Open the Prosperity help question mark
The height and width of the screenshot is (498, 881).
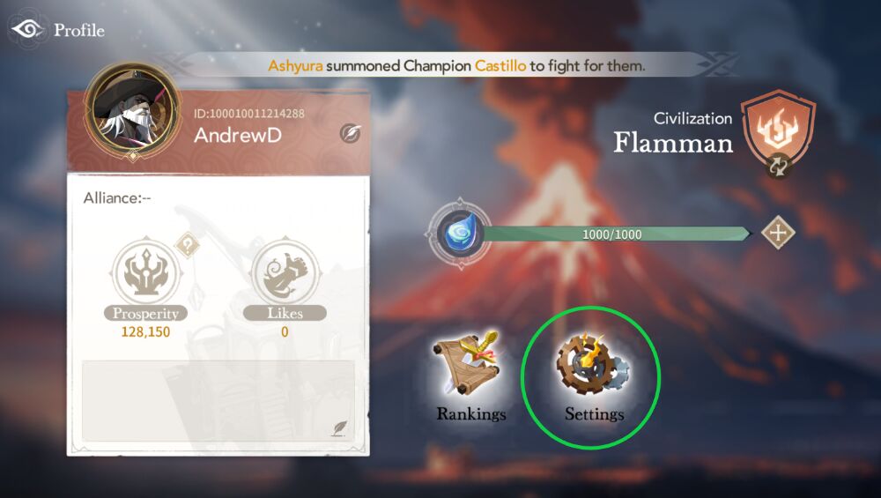187,245
